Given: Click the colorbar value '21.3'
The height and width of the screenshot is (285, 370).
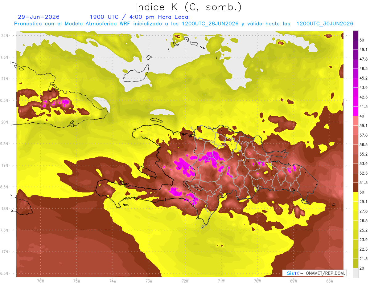Looking at the screenshot, I should coord(364,259).
